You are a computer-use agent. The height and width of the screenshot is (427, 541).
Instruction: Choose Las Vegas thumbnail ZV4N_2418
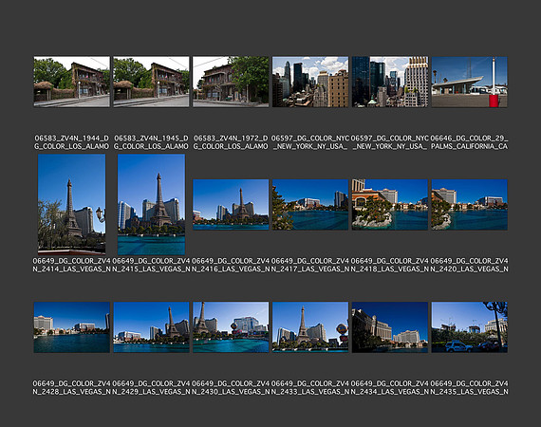click(390, 205)
